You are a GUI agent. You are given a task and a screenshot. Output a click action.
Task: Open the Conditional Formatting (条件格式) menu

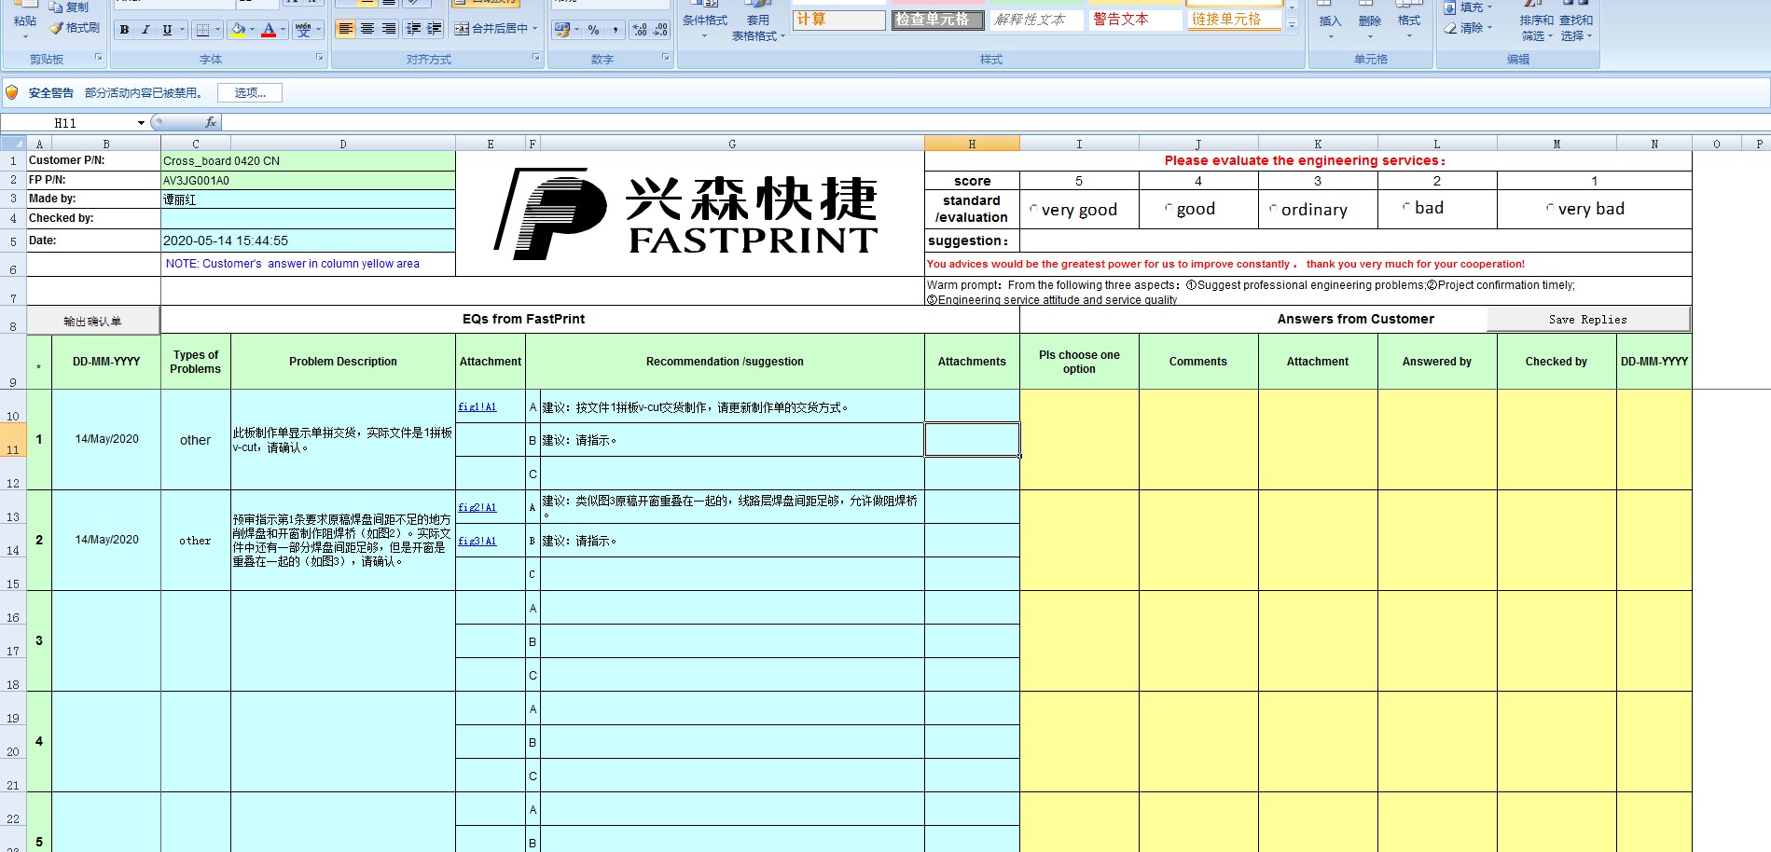[704, 21]
